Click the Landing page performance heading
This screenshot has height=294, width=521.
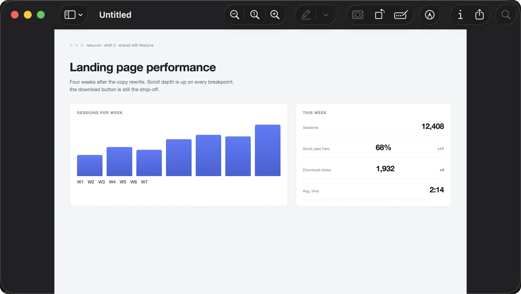click(143, 67)
